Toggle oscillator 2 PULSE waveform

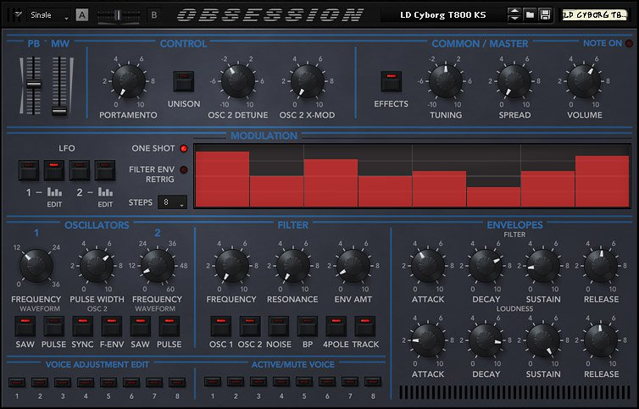169,327
